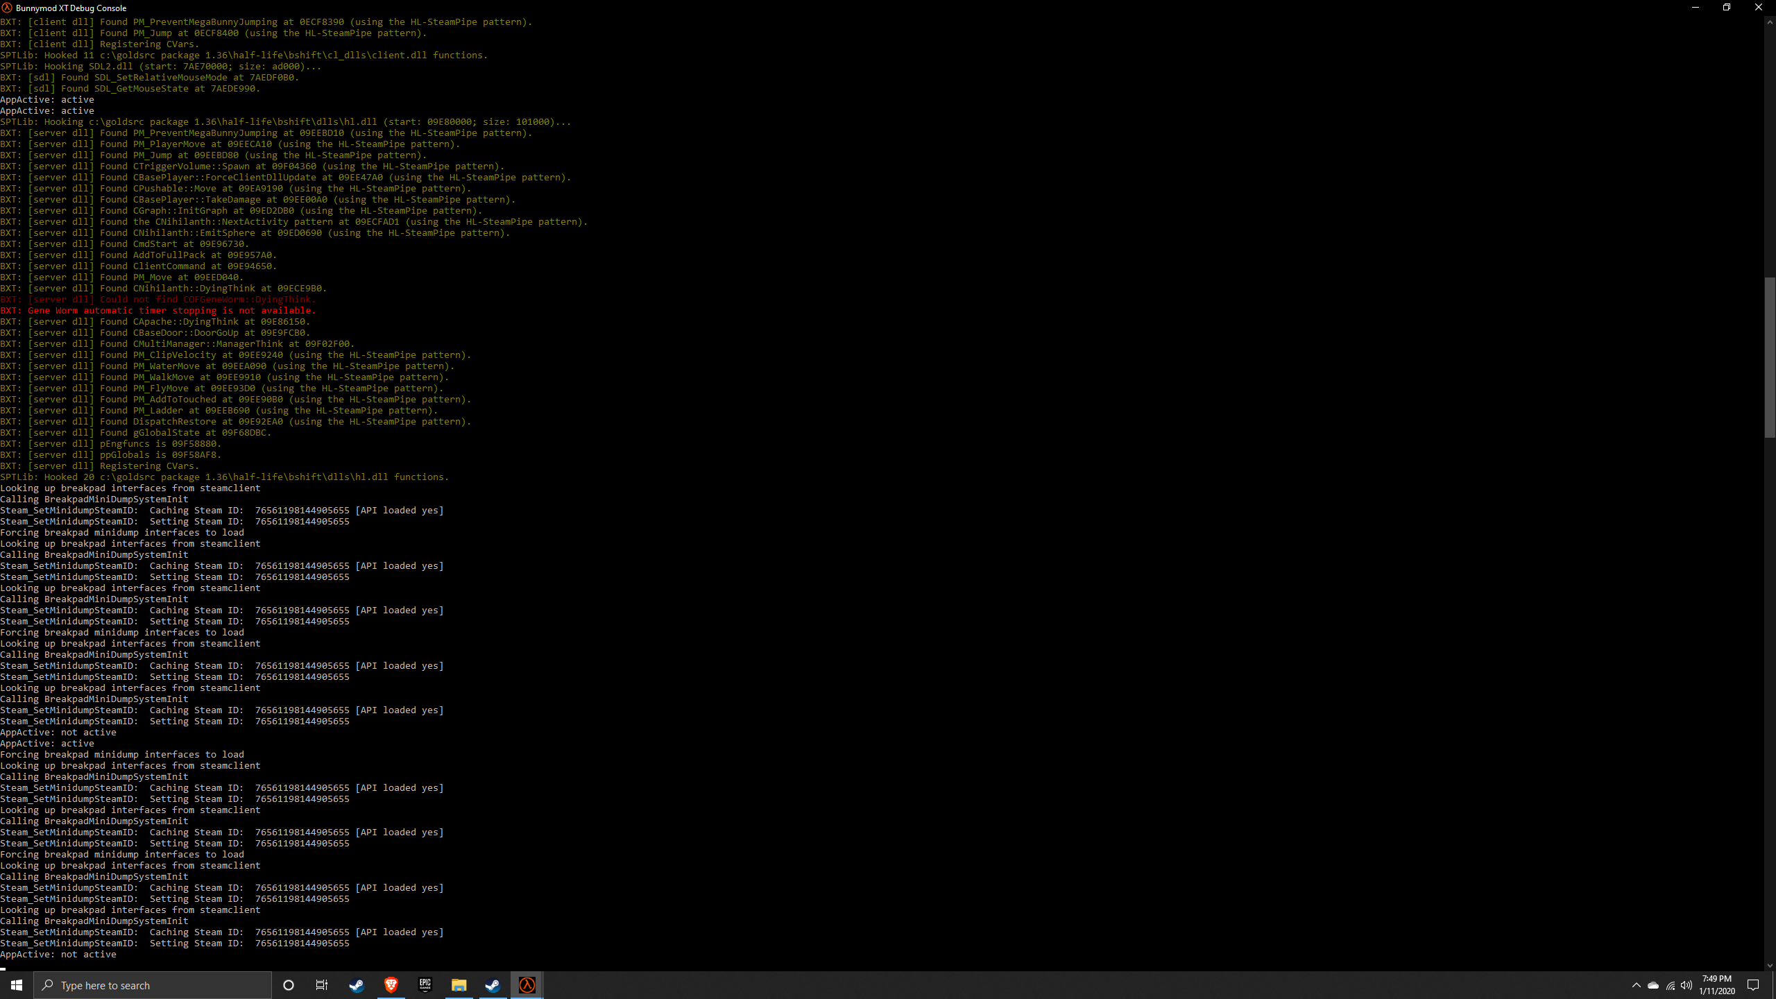Click the 'Found DispatchRestore at 09E92EA0' line
The width and height of the screenshot is (1776, 999).
coord(236,422)
